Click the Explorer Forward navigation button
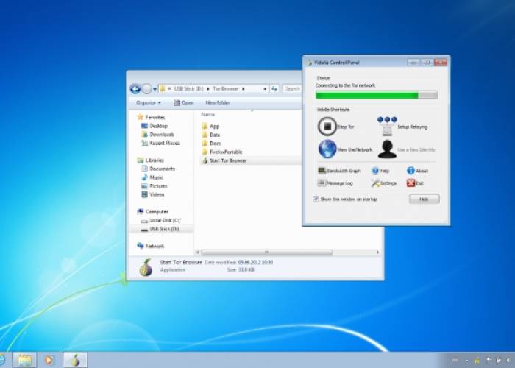This screenshot has width=515, height=368. click(147, 89)
